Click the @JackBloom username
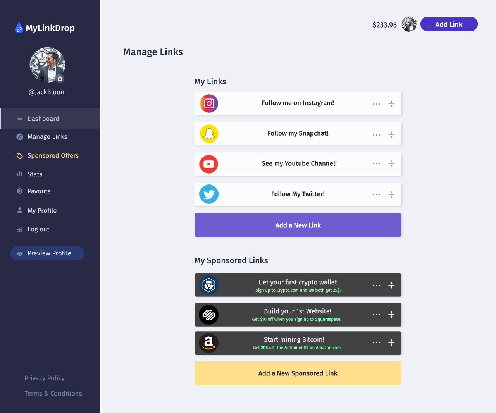Image resolution: width=496 pixels, height=413 pixels. click(x=47, y=92)
